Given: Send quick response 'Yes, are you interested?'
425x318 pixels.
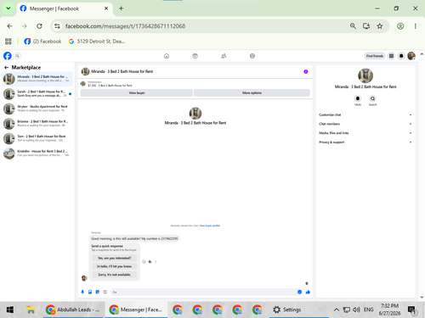Looking at the screenshot, I should point(115,258).
